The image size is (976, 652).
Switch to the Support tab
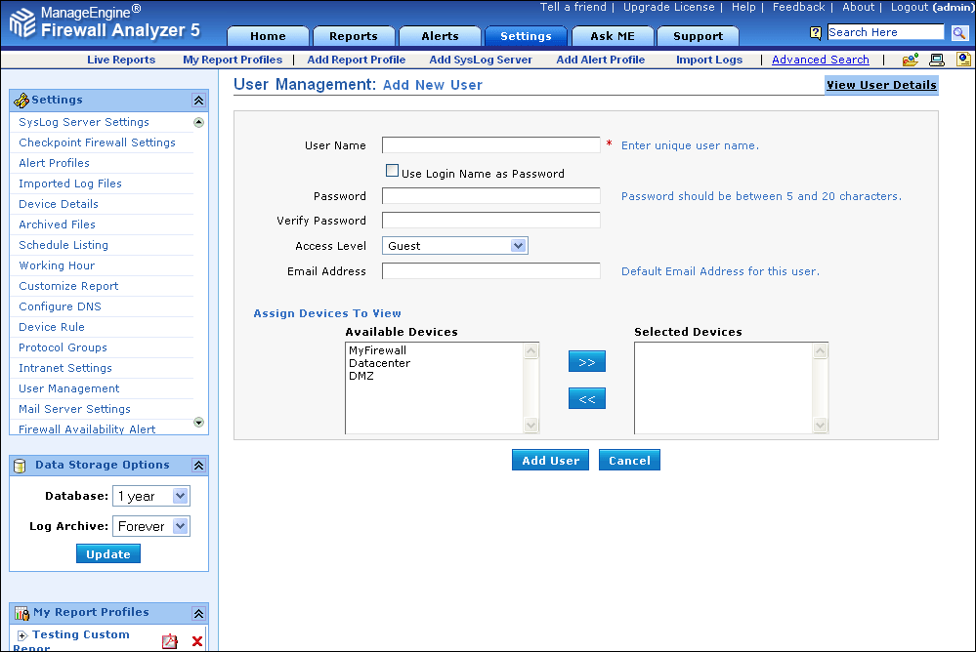pyautogui.click(x=698, y=36)
